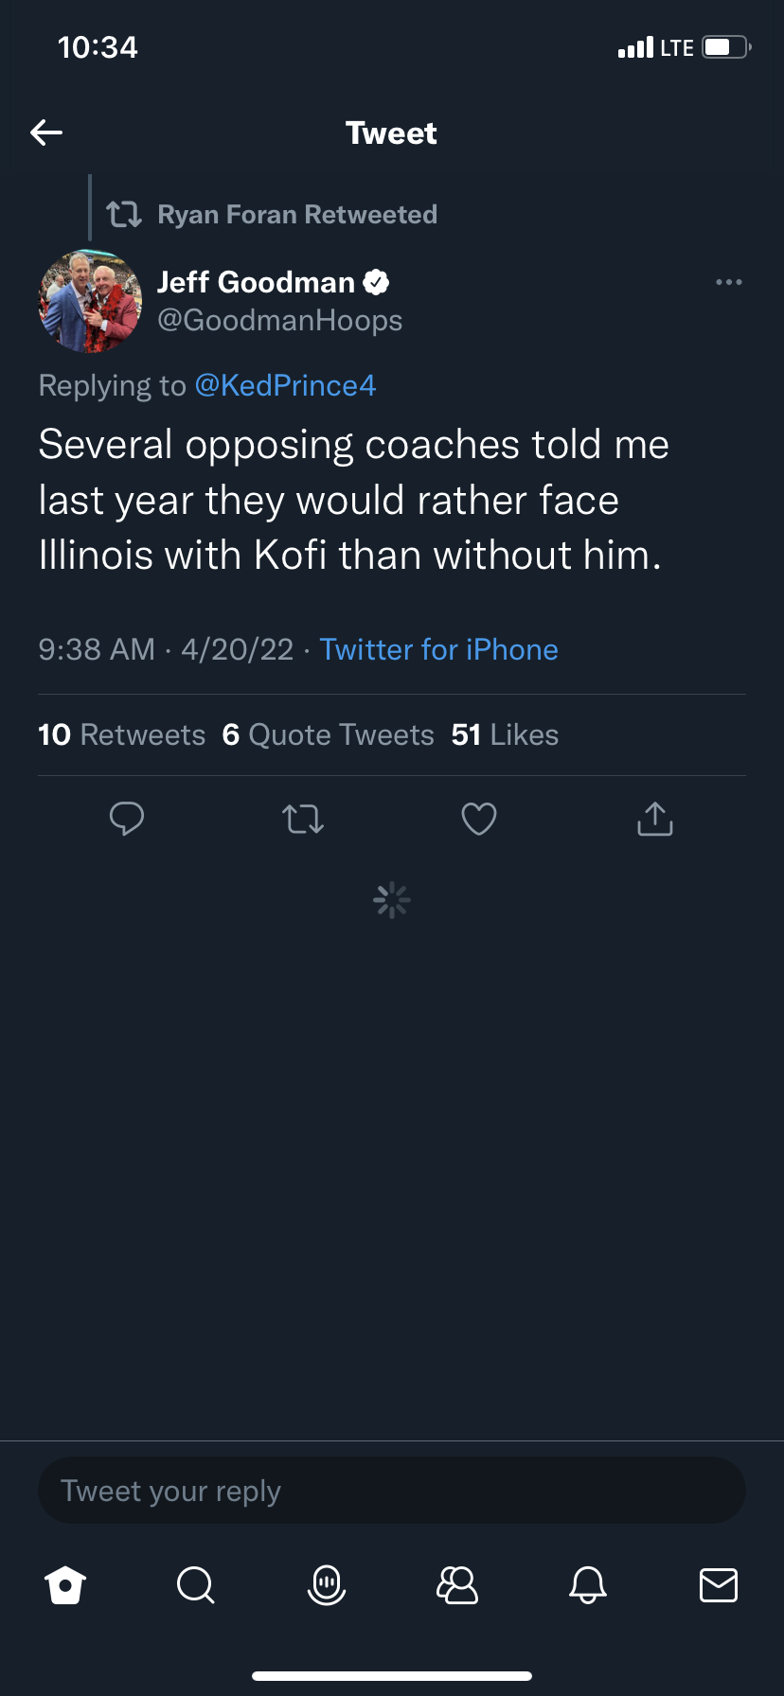The width and height of the screenshot is (784, 1696).
Task: Tap the back arrow icon
Action: point(46,132)
